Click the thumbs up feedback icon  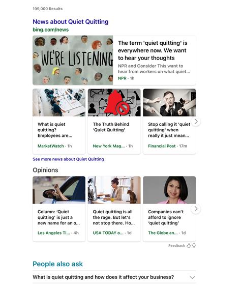tap(189, 245)
